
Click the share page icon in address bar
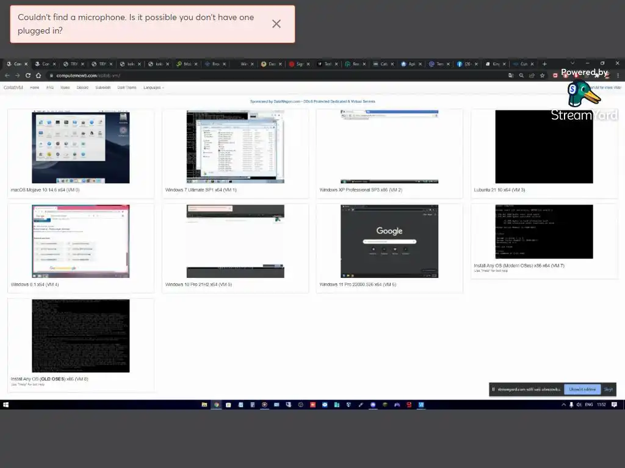[x=532, y=75]
